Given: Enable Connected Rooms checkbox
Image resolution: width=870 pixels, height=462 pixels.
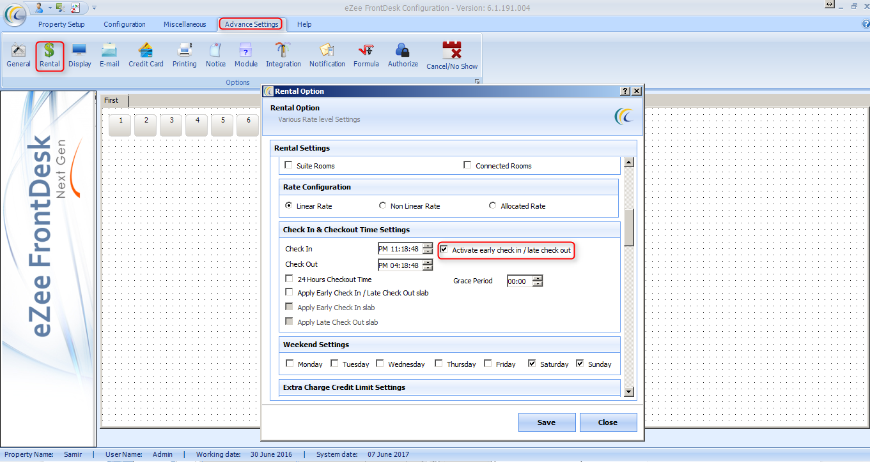Looking at the screenshot, I should coord(467,165).
